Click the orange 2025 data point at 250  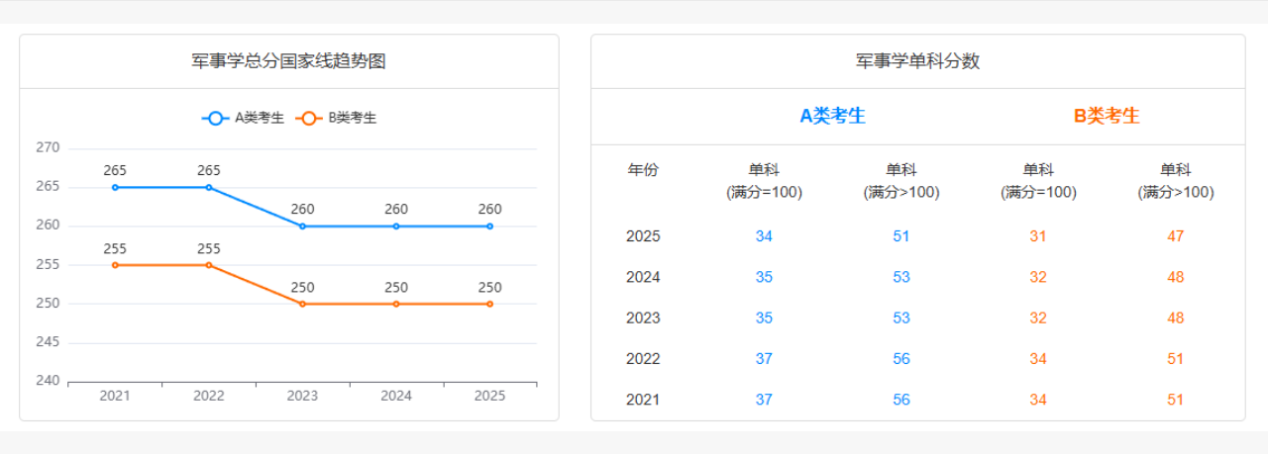click(x=489, y=304)
